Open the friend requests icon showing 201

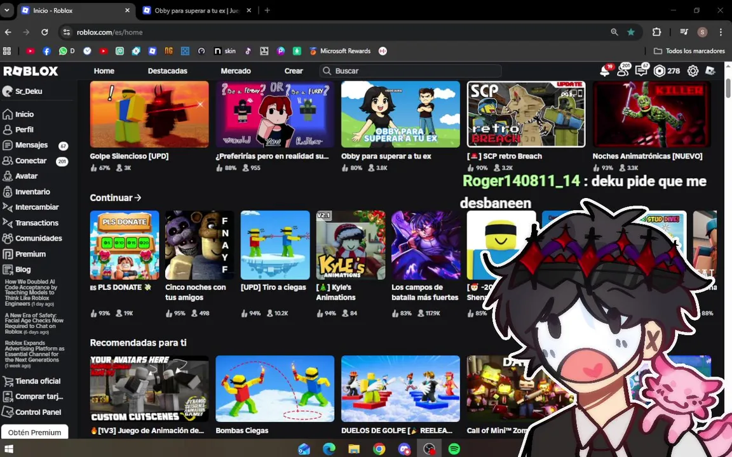point(623,70)
